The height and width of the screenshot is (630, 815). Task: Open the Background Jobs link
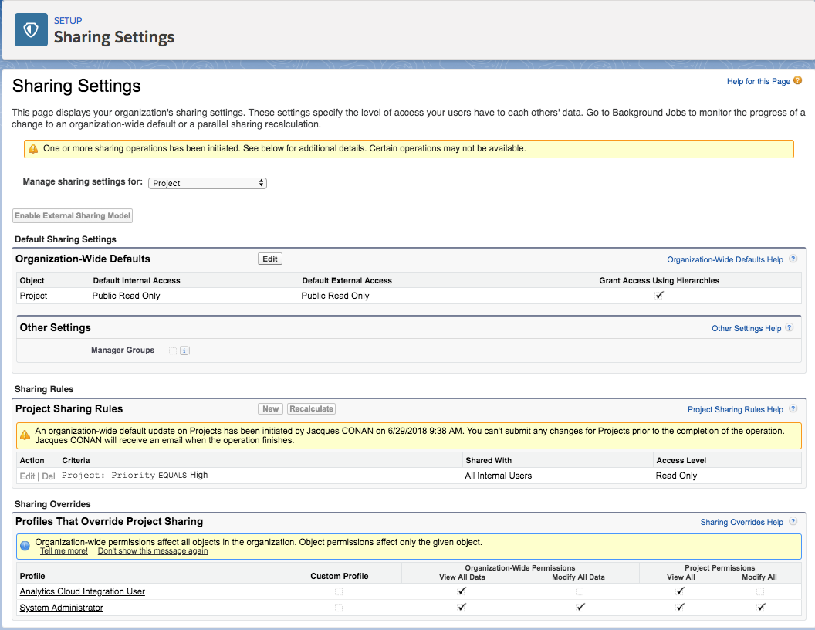[648, 113]
